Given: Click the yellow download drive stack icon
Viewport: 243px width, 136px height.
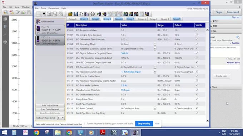Looking at the screenshot, I should (131, 14).
